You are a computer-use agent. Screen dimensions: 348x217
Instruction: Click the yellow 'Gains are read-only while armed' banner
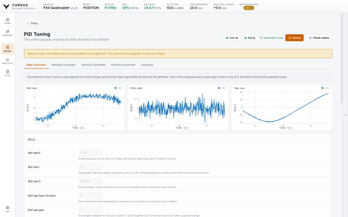click(178, 53)
